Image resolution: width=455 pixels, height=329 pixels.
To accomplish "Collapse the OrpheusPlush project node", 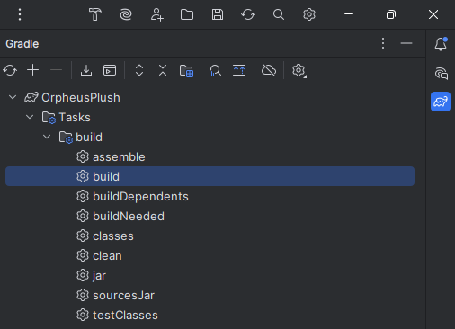I will coord(13,97).
